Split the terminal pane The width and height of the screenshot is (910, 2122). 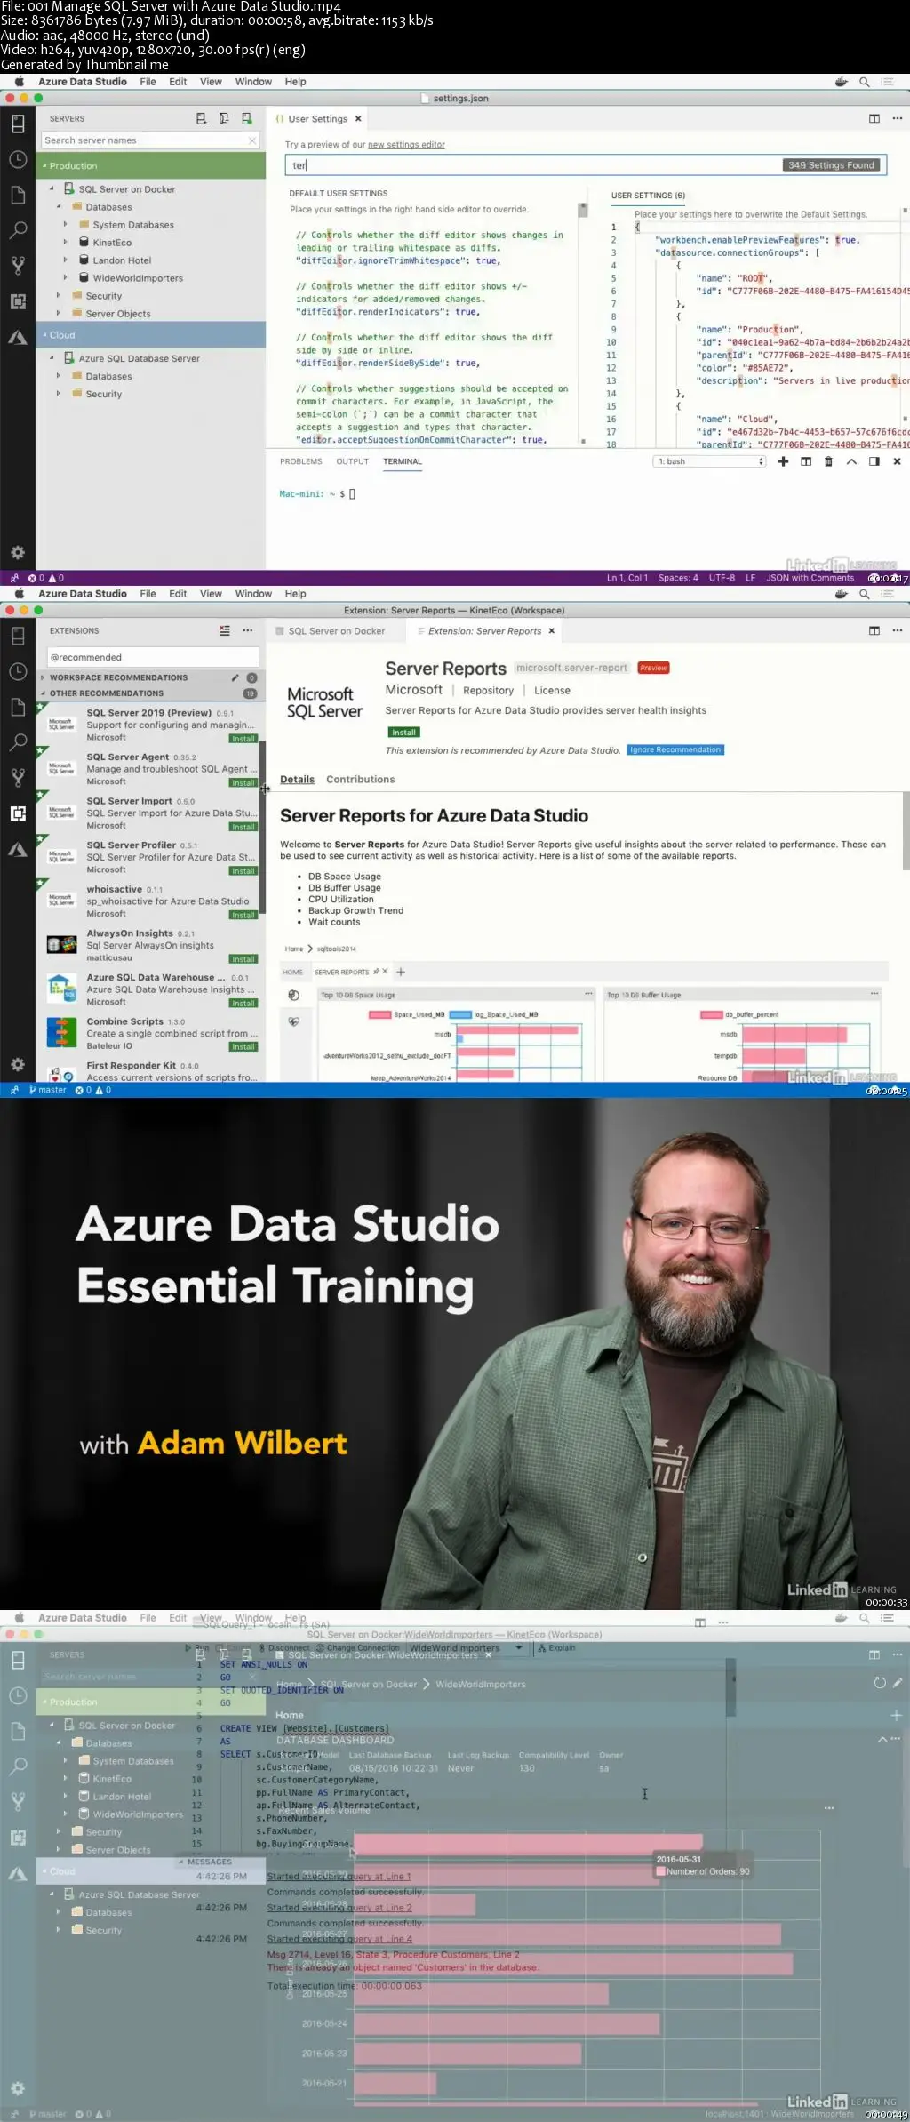pyautogui.click(x=806, y=461)
